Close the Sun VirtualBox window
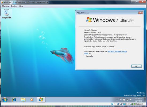147x107 pixels. tap(142, 2)
